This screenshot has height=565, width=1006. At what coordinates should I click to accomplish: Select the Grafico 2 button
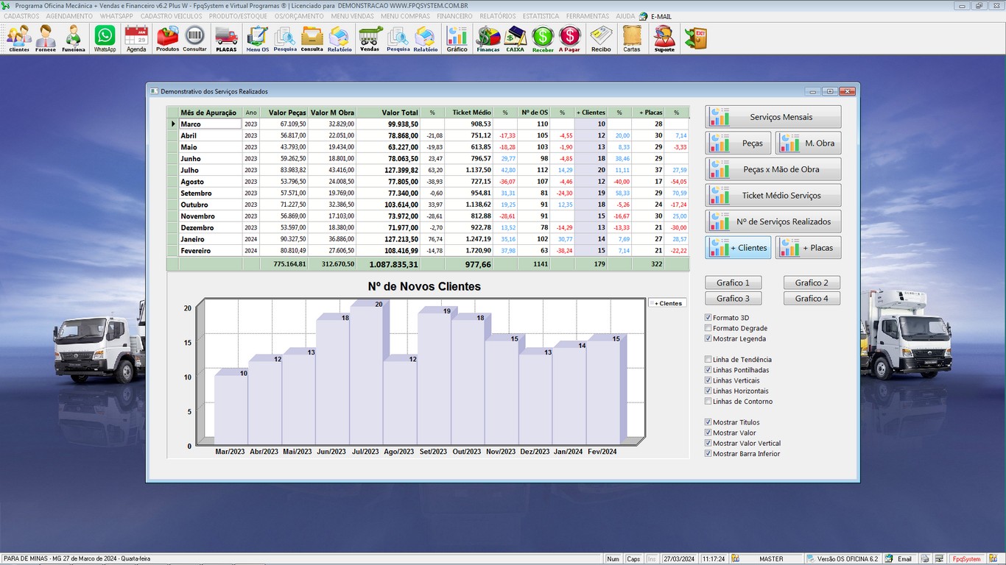(812, 283)
